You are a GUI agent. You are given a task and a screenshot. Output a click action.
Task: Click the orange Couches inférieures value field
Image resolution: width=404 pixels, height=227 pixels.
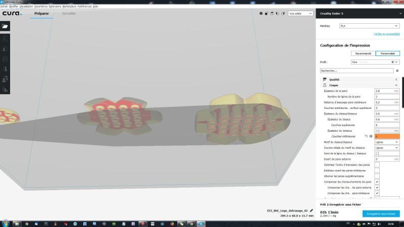pos(387,136)
